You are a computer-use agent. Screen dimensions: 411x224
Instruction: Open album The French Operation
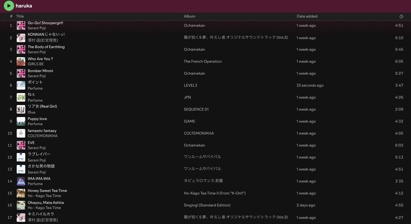tap(203, 62)
